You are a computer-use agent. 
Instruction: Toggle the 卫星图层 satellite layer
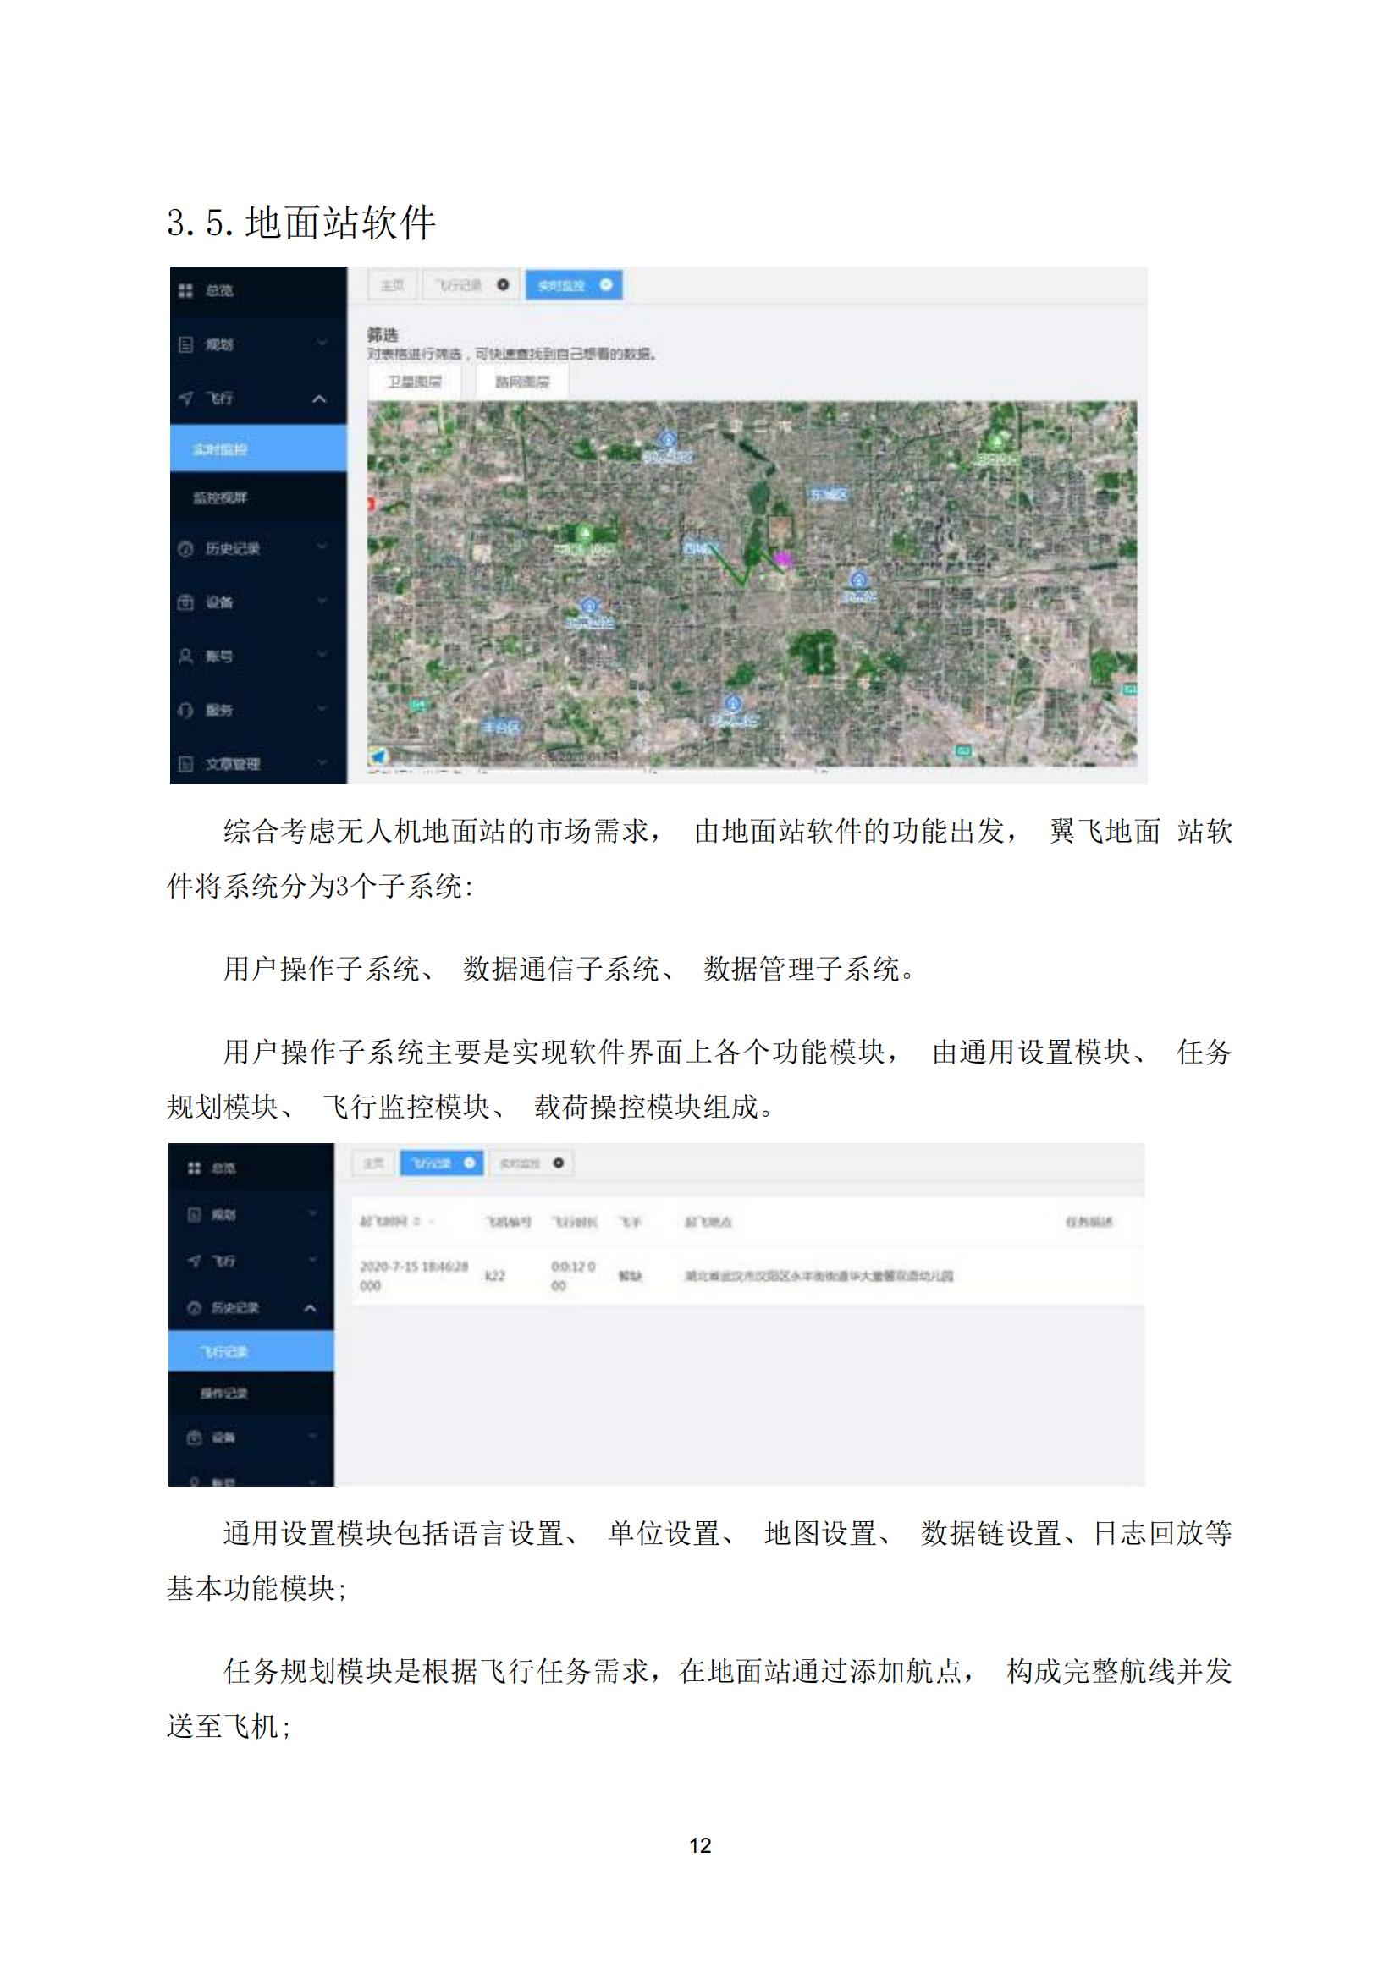[x=414, y=382]
